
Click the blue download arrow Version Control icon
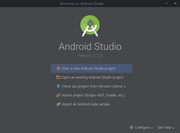tap(58, 86)
